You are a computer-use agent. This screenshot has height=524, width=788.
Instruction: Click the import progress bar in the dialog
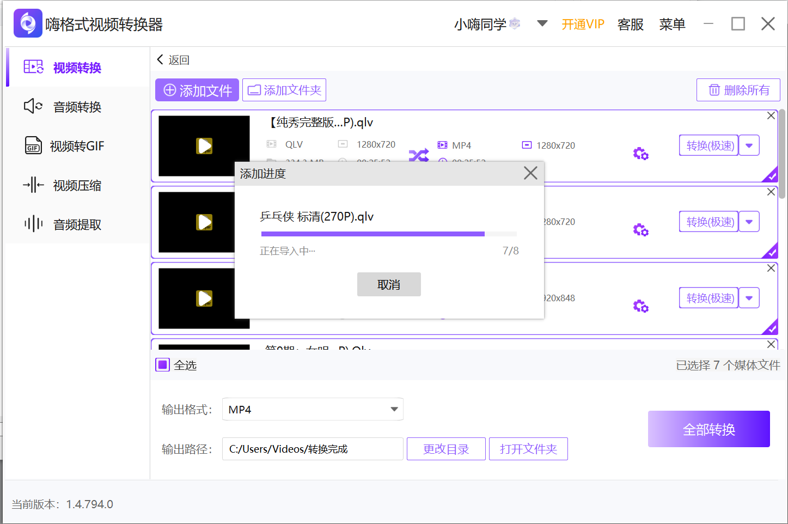point(388,233)
